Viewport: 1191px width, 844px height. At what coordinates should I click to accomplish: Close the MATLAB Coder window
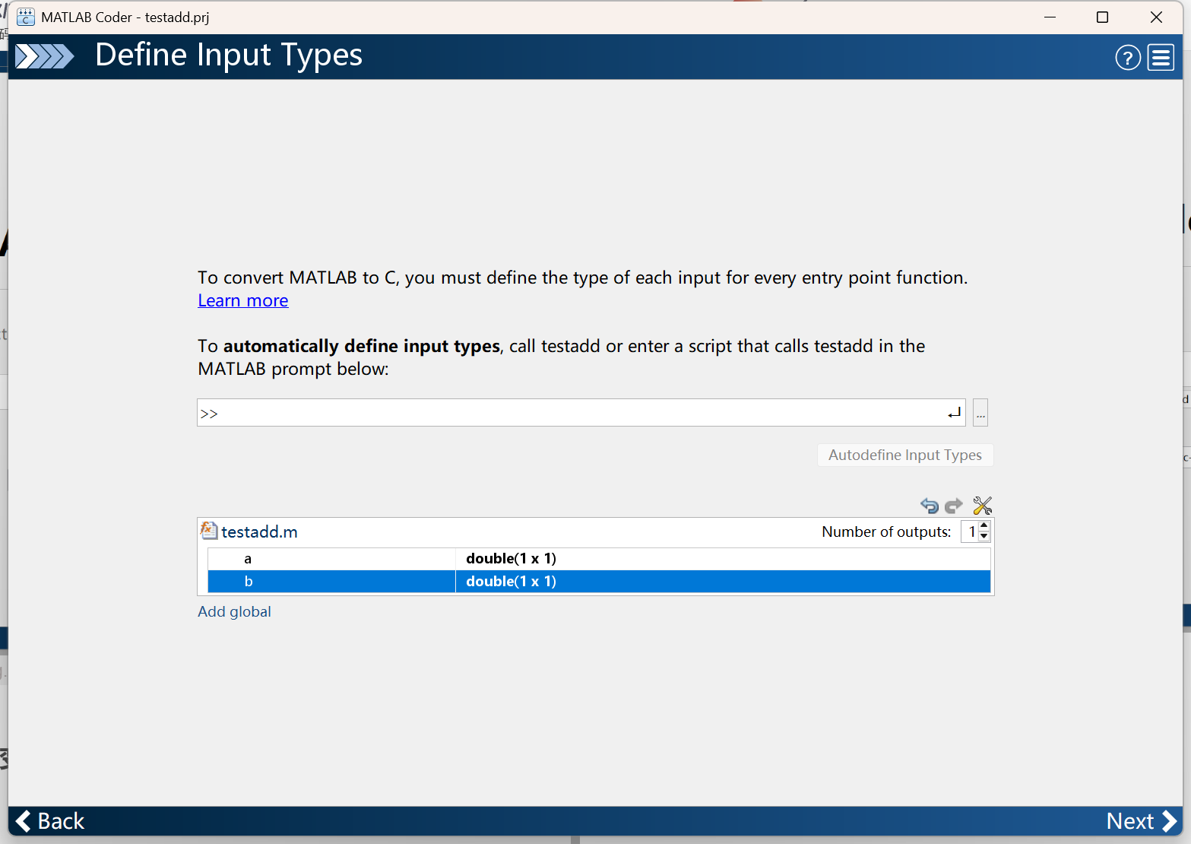1156,17
